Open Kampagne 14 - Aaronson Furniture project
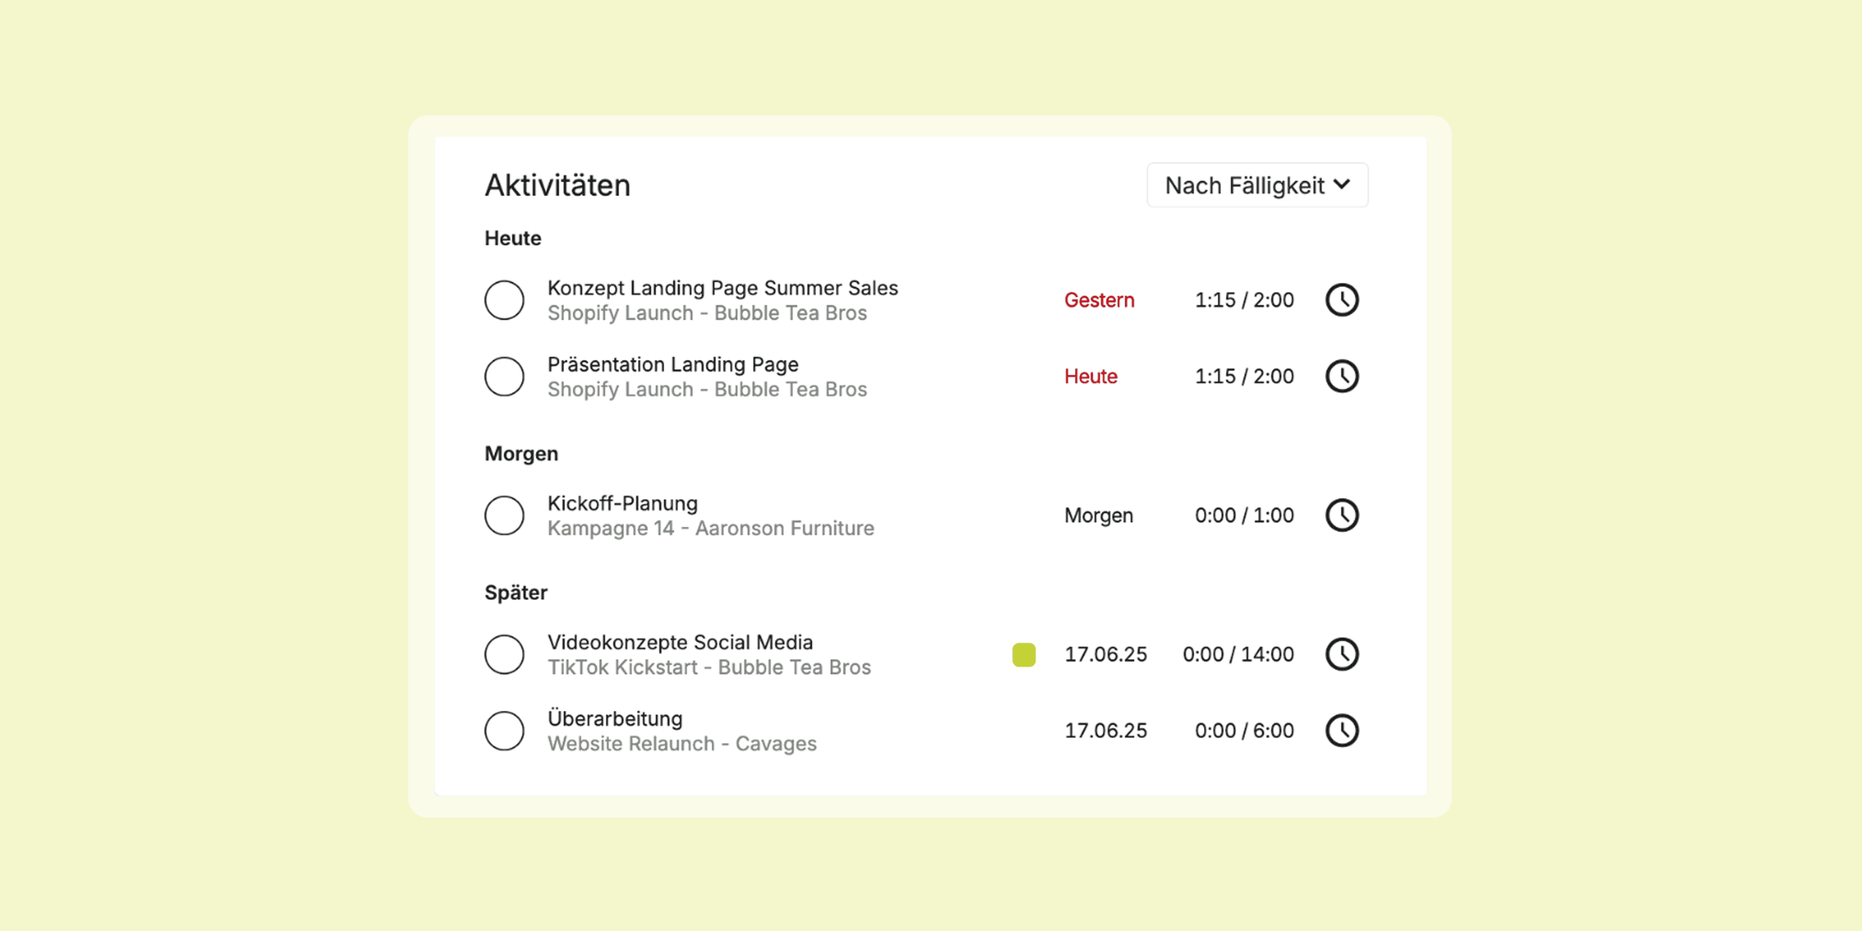The image size is (1862, 931). pos(710,529)
